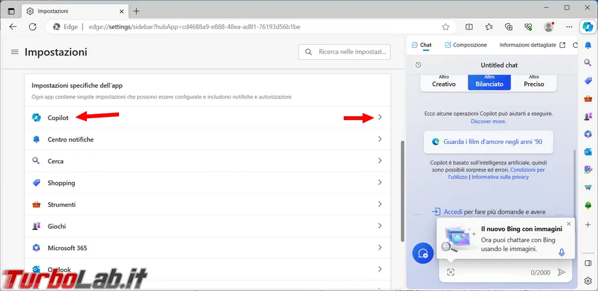
Task: Reload the page with the refresh icon
Action: 33,26
